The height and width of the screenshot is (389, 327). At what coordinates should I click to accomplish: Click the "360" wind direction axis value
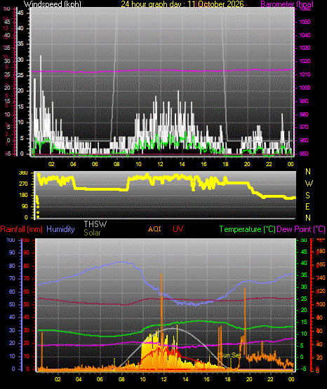23,173
